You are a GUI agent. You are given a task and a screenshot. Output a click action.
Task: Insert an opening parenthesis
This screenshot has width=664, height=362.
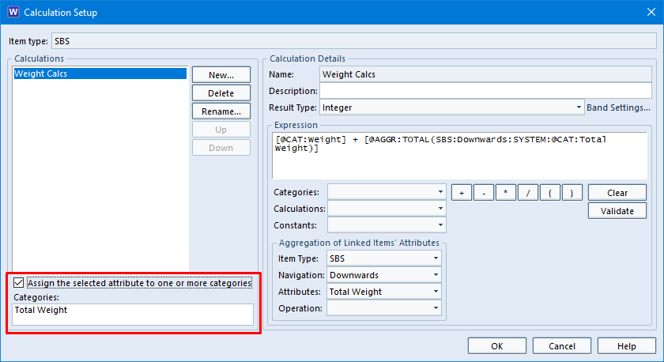click(549, 193)
